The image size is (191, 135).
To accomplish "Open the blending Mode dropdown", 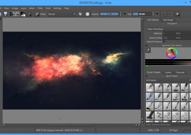I will [x=61, y=14].
